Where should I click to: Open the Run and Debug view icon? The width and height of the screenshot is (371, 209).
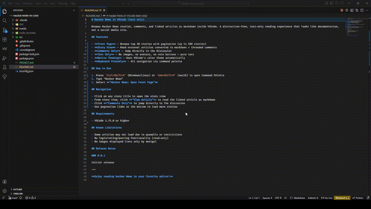click(4, 58)
